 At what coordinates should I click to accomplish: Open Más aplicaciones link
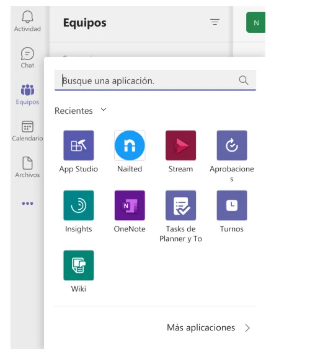(x=201, y=327)
